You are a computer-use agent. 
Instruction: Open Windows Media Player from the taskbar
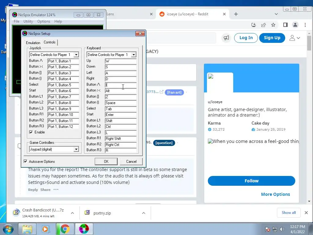pos(46,229)
